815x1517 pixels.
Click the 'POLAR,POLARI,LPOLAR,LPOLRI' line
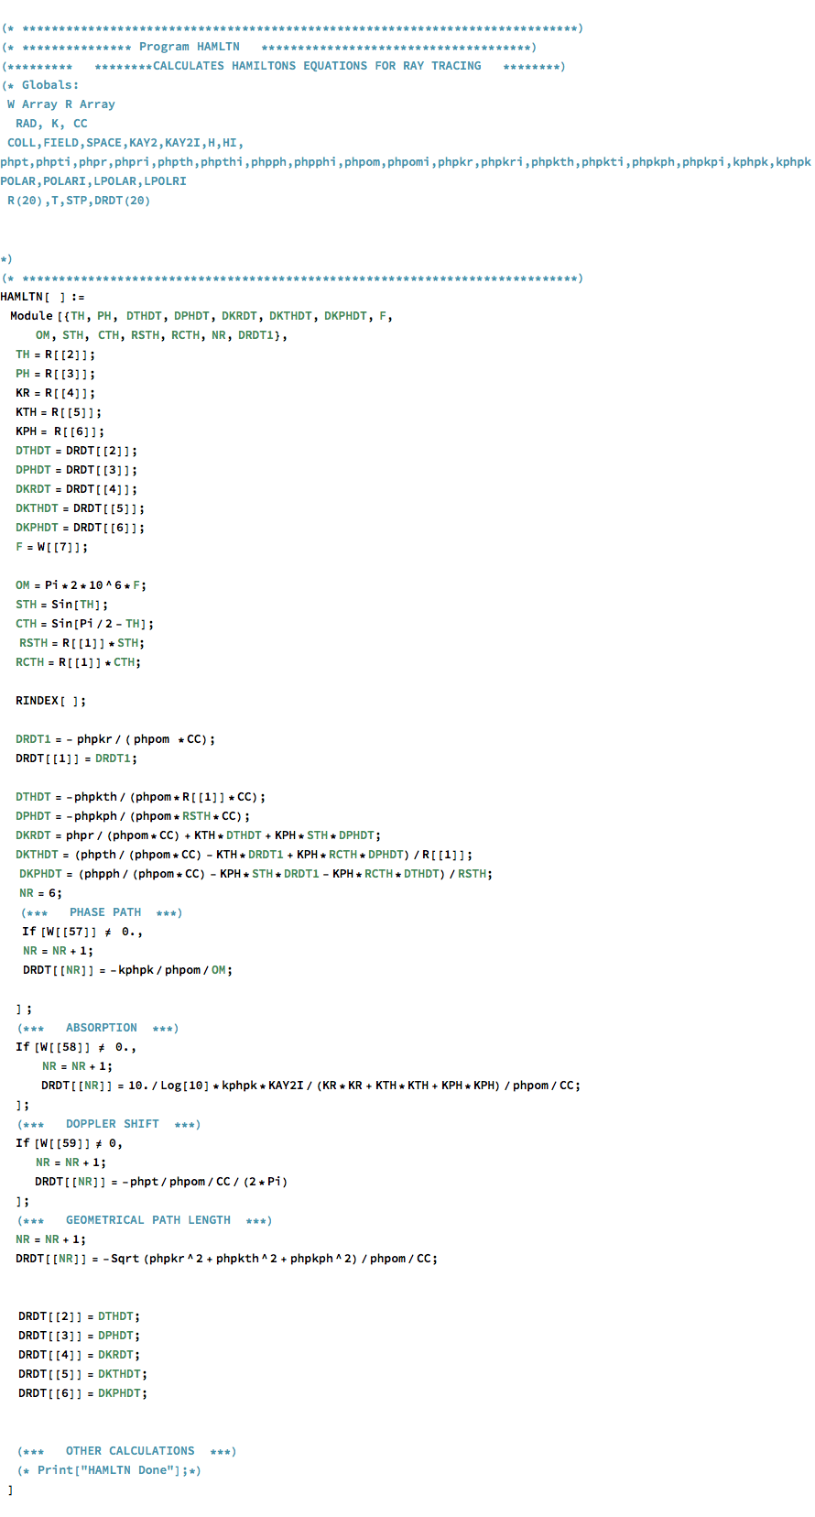[x=93, y=181]
